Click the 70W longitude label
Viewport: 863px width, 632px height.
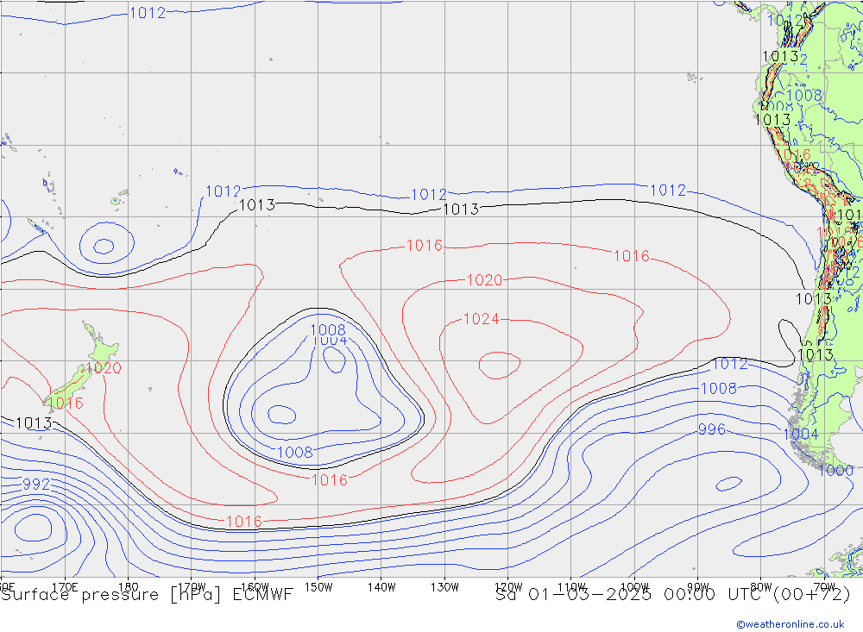tap(824, 587)
